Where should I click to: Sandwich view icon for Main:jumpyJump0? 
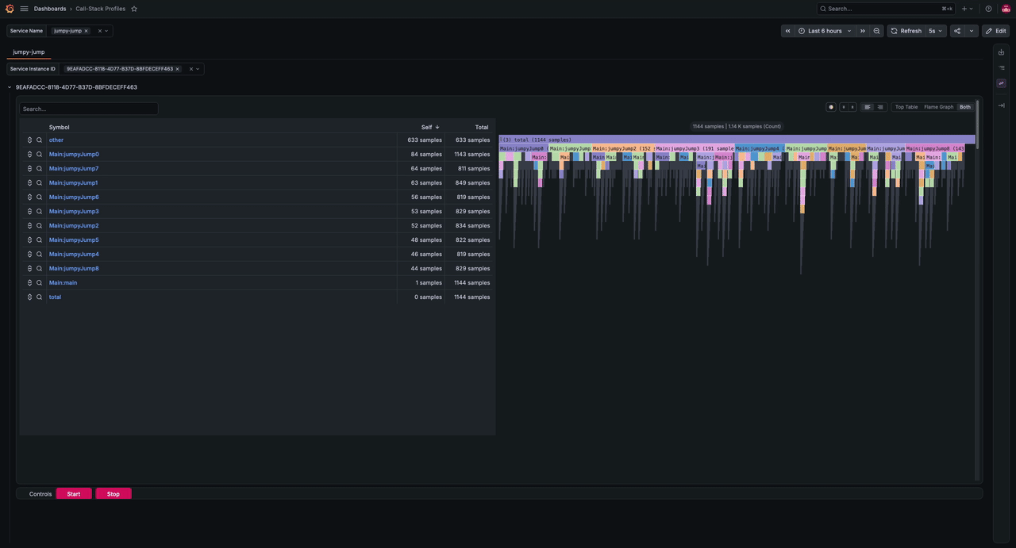(x=29, y=155)
